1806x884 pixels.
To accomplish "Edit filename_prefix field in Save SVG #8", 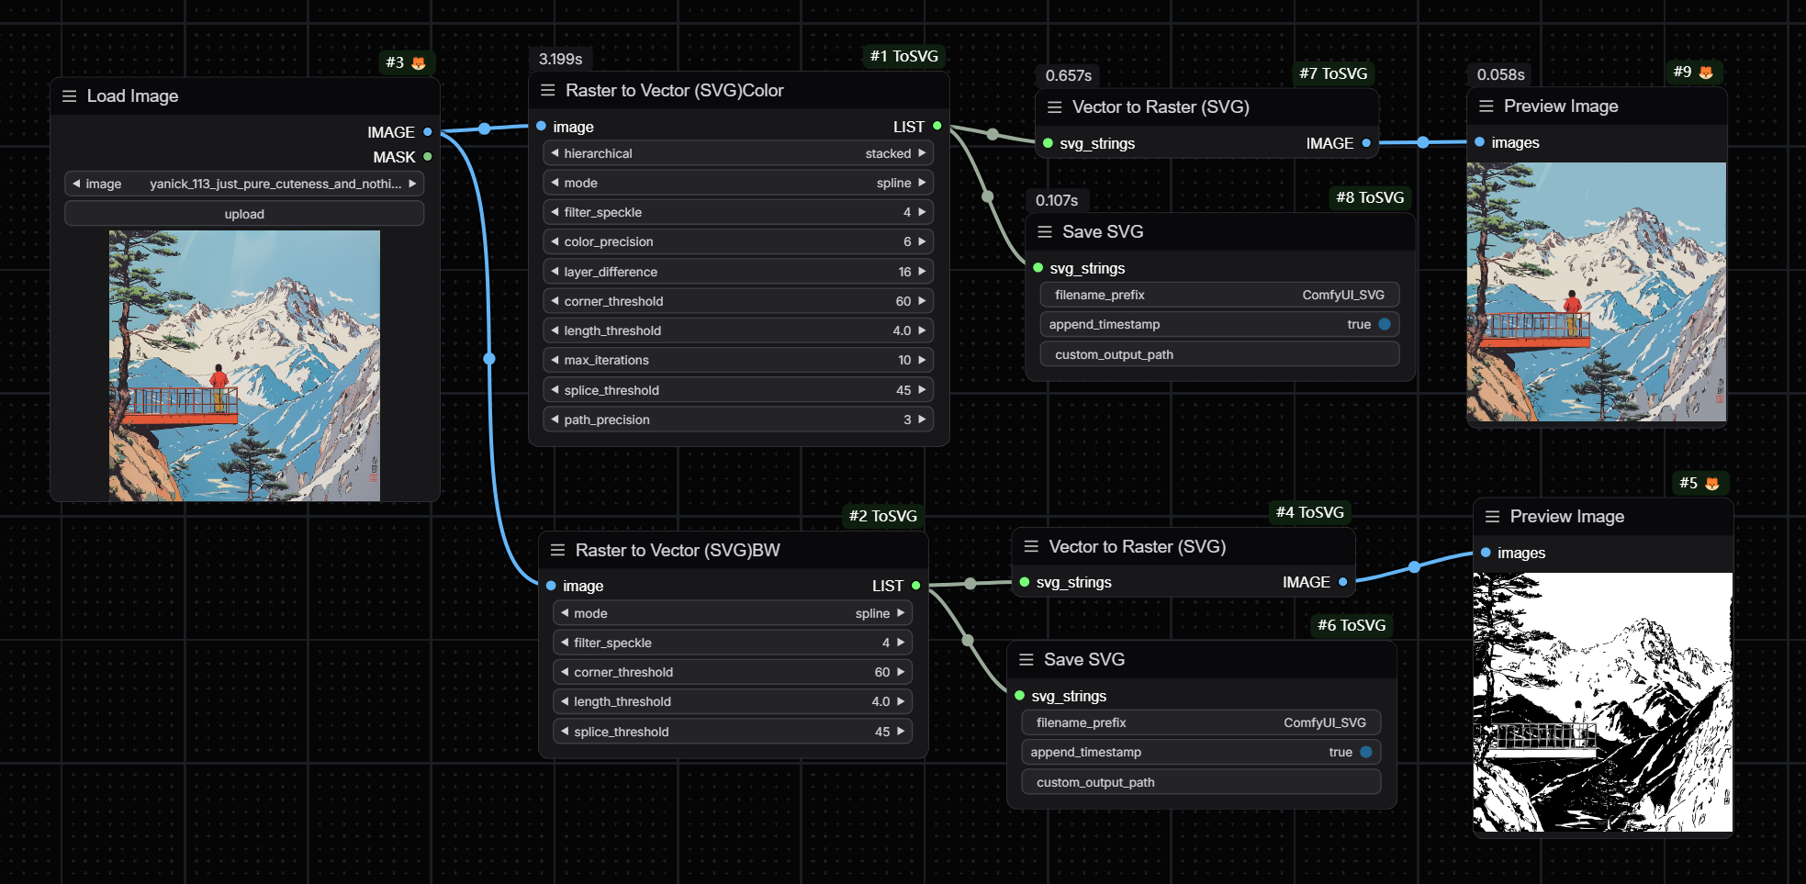I will (1219, 295).
